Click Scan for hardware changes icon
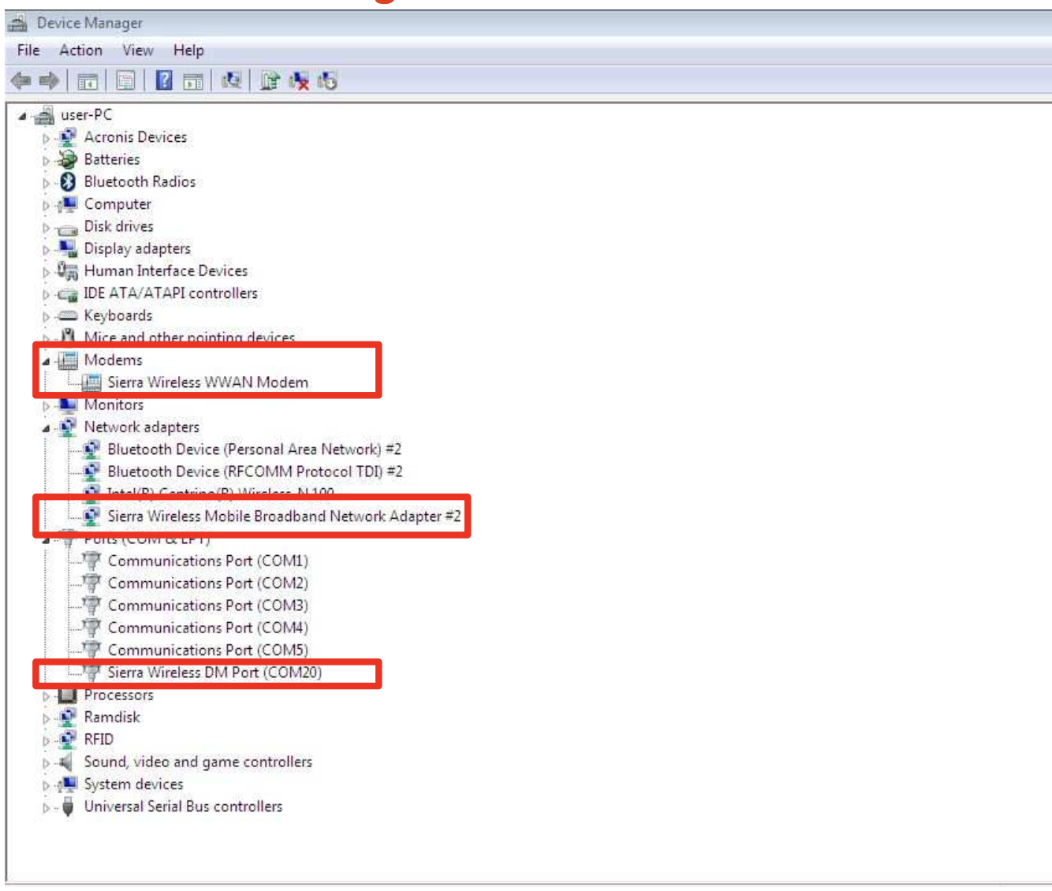The image size is (1052, 891). tap(231, 80)
